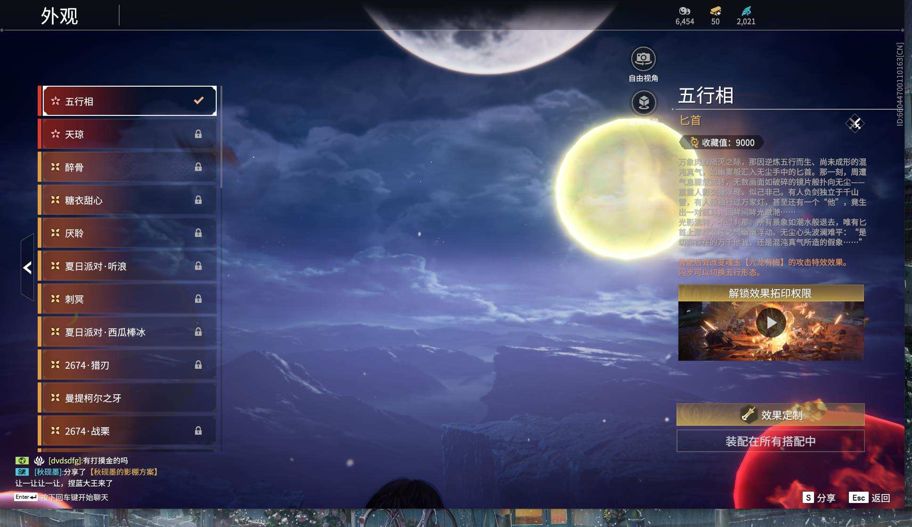Click the 按下回车键开始聊天 chat input
Screen dimensions: 912x527
tap(74, 497)
